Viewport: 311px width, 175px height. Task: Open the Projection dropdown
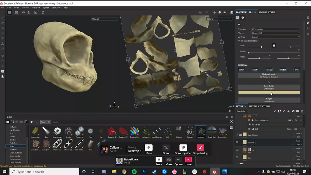[x=275, y=29]
